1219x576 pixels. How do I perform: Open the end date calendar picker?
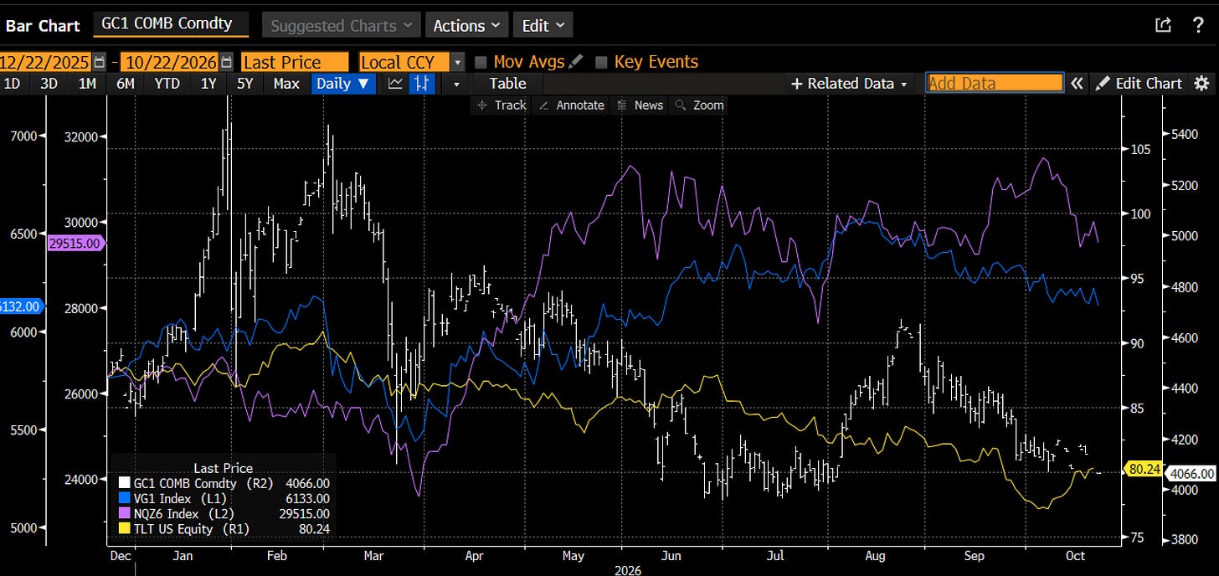[226, 62]
